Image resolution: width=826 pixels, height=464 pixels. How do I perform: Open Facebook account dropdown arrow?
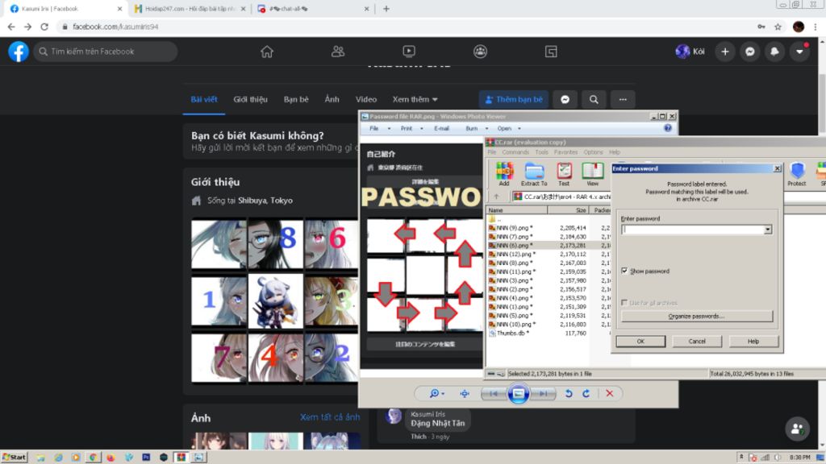click(x=799, y=52)
